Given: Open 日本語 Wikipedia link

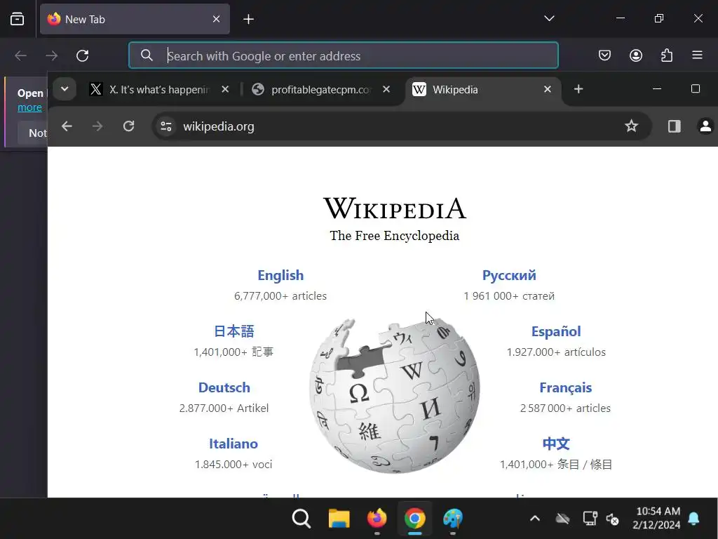Looking at the screenshot, I should pyautogui.click(x=233, y=331).
